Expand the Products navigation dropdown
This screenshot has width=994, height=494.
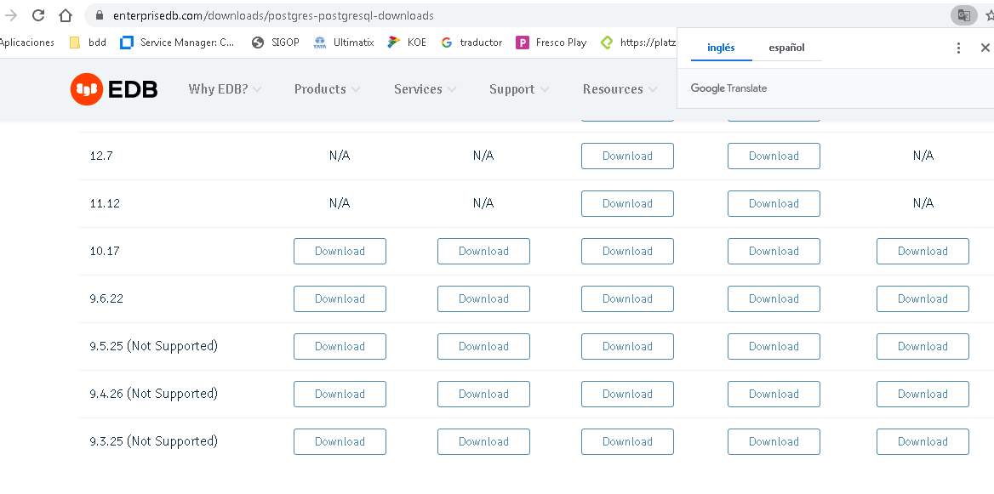click(x=327, y=89)
